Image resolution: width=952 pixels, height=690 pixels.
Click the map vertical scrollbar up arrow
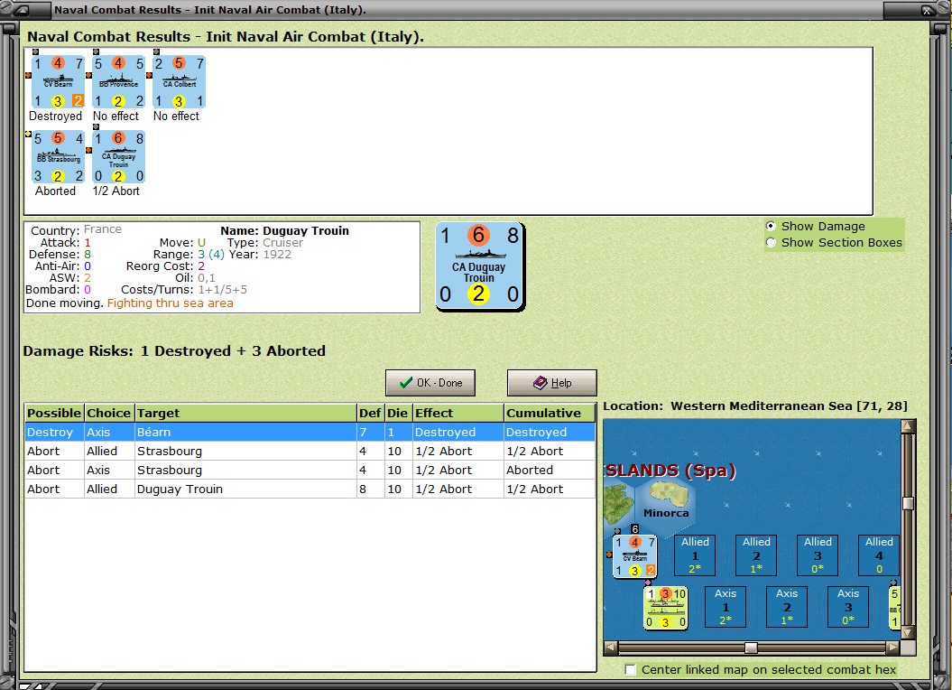[908, 425]
